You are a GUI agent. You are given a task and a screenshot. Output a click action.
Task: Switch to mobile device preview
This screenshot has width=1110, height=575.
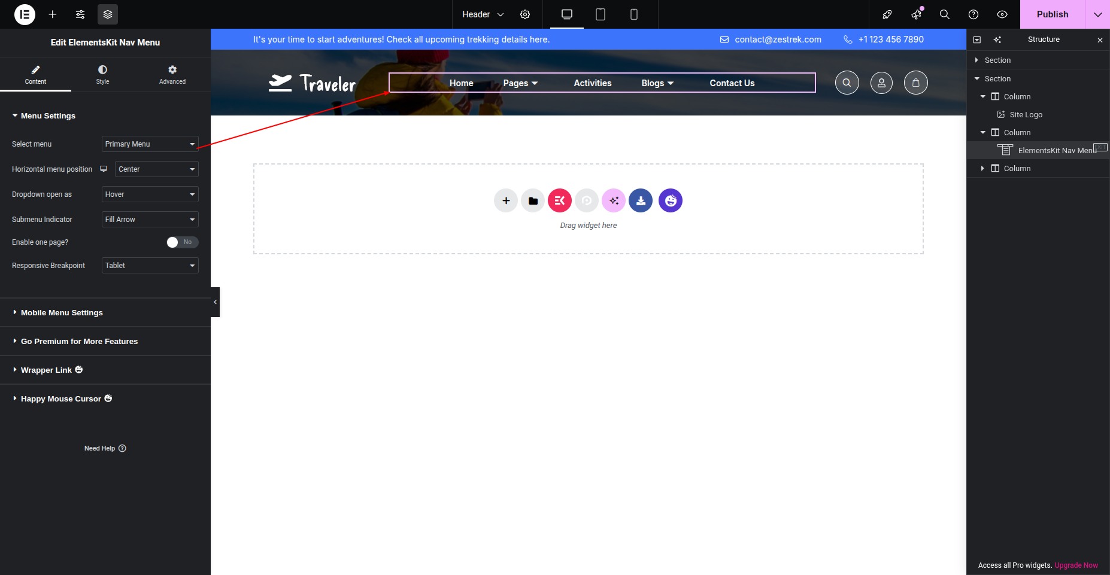(x=634, y=14)
